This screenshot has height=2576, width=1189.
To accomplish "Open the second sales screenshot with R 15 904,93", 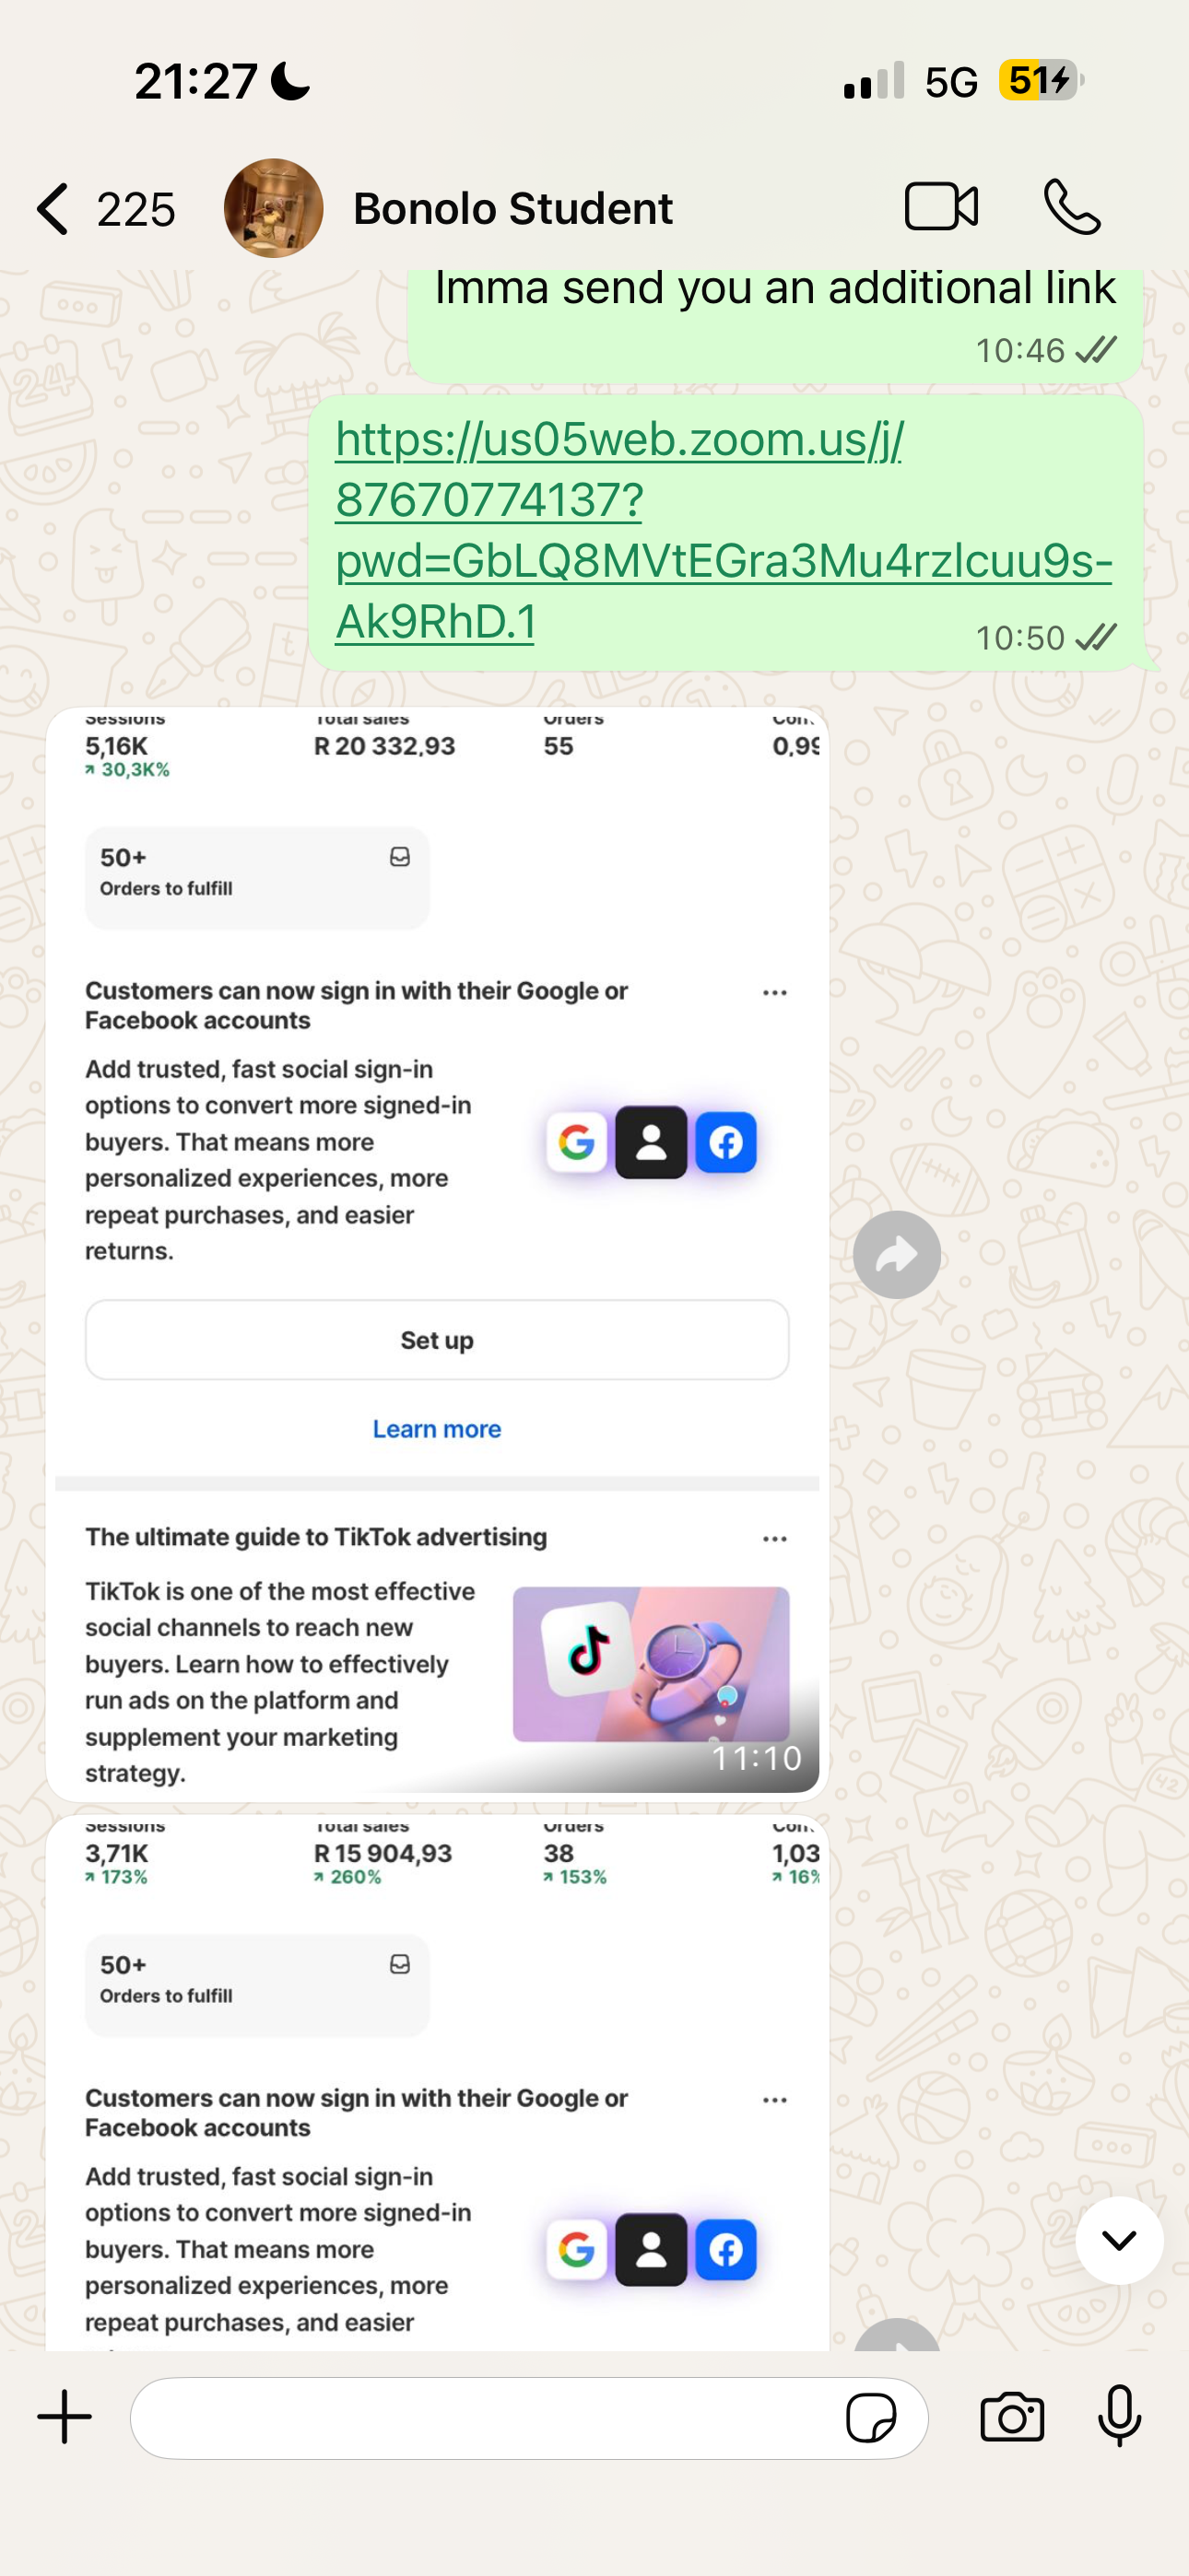I will 438,2081.
